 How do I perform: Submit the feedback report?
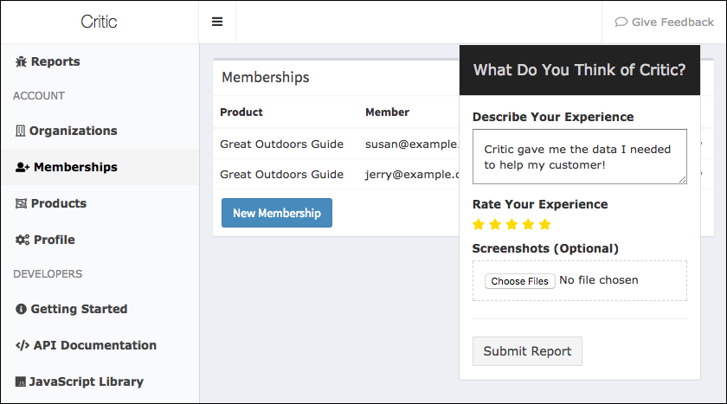coord(527,351)
